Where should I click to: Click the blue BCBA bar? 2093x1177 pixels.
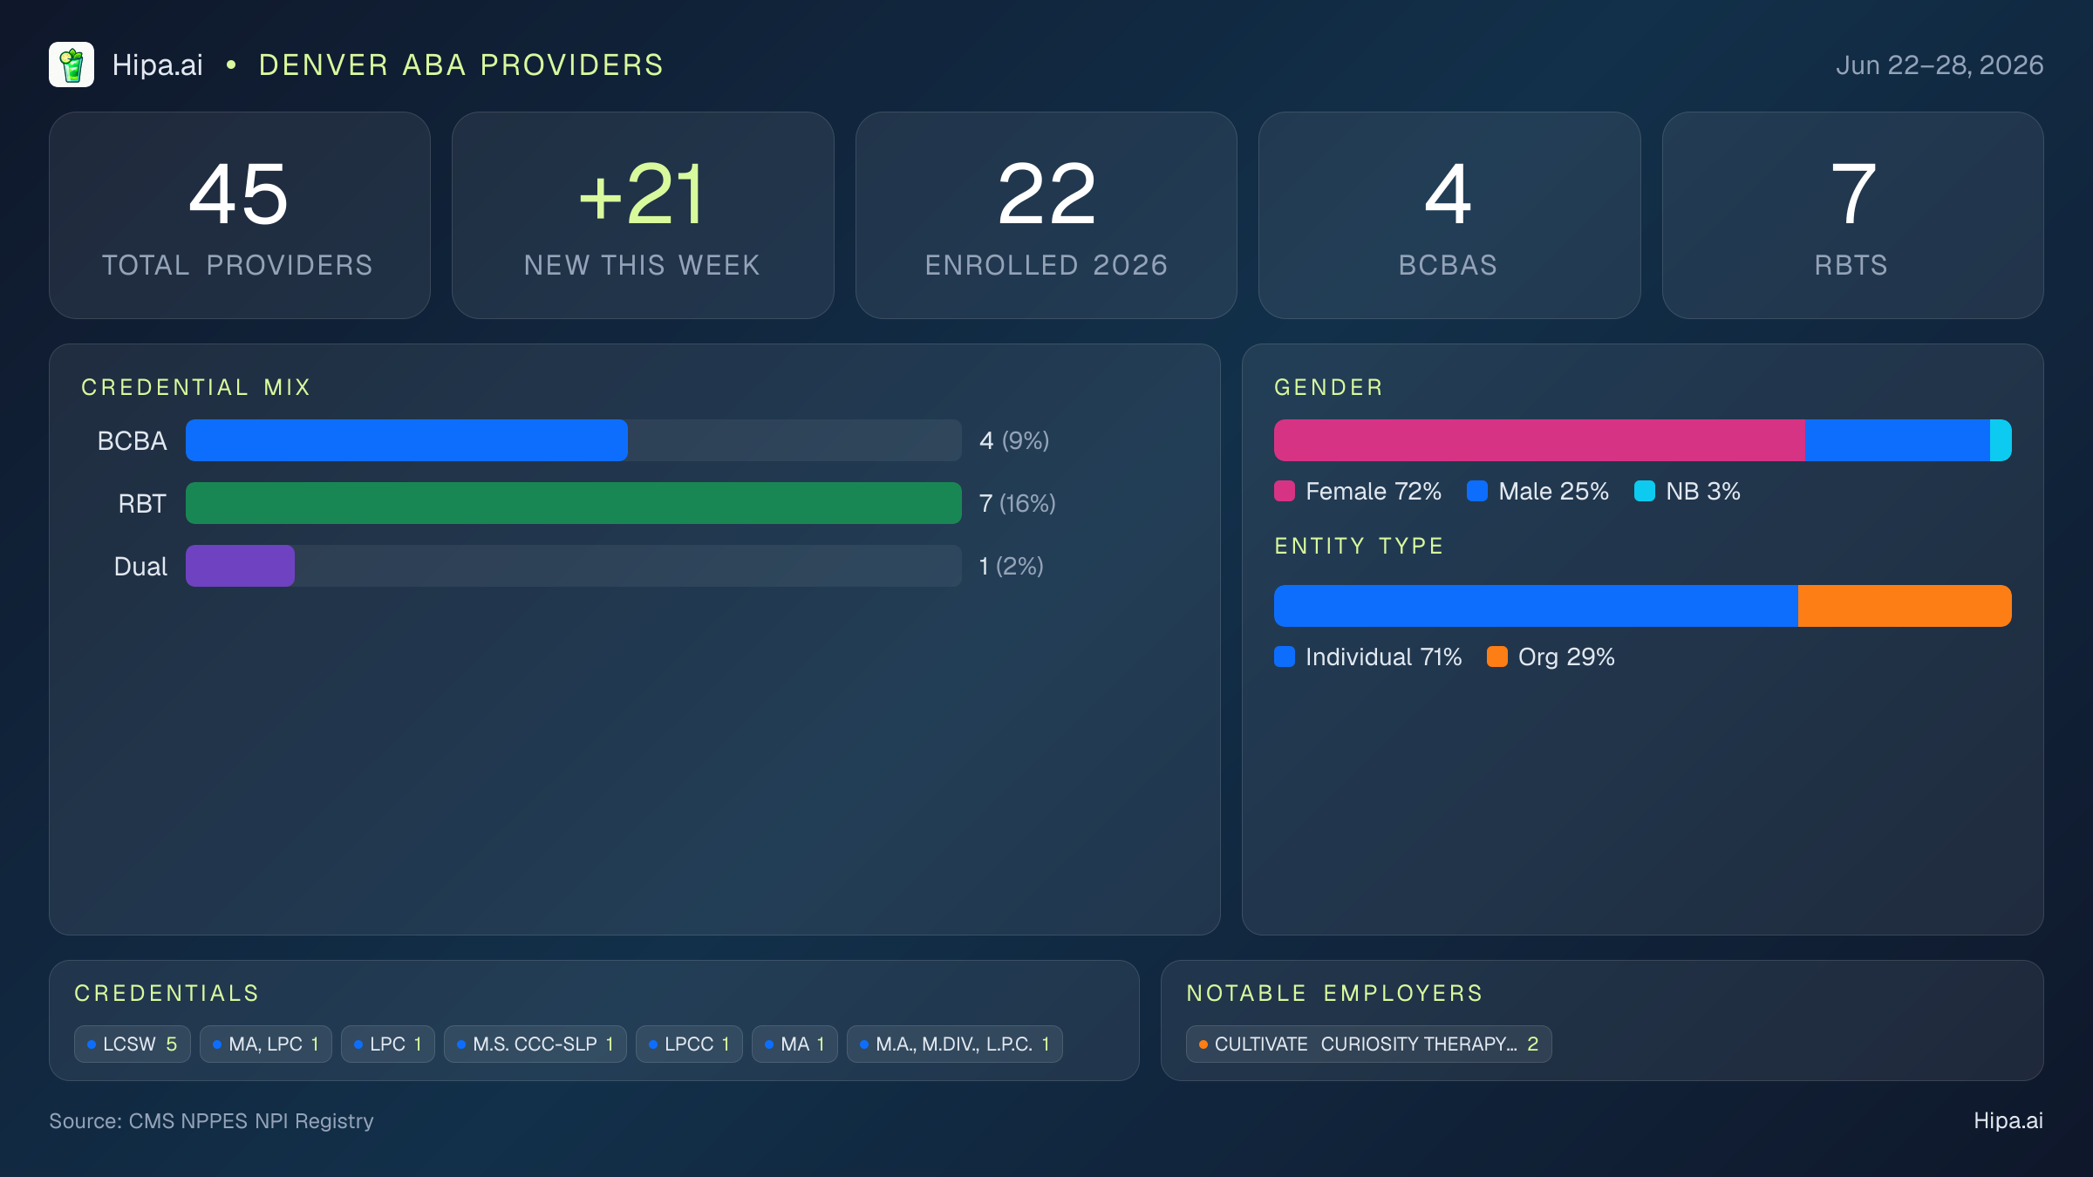(x=406, y=440)
